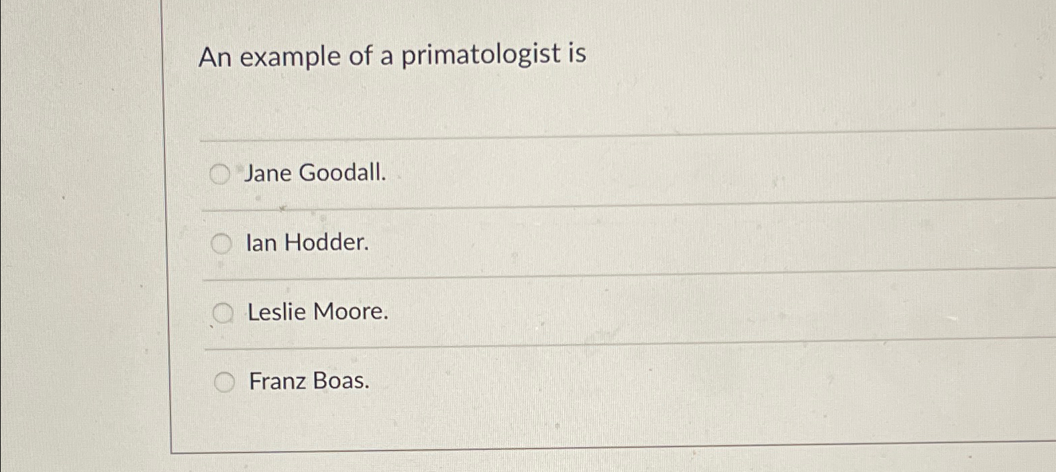
Task: Click the answer text Jane Goodall
Action: click(x=313, y=174)
